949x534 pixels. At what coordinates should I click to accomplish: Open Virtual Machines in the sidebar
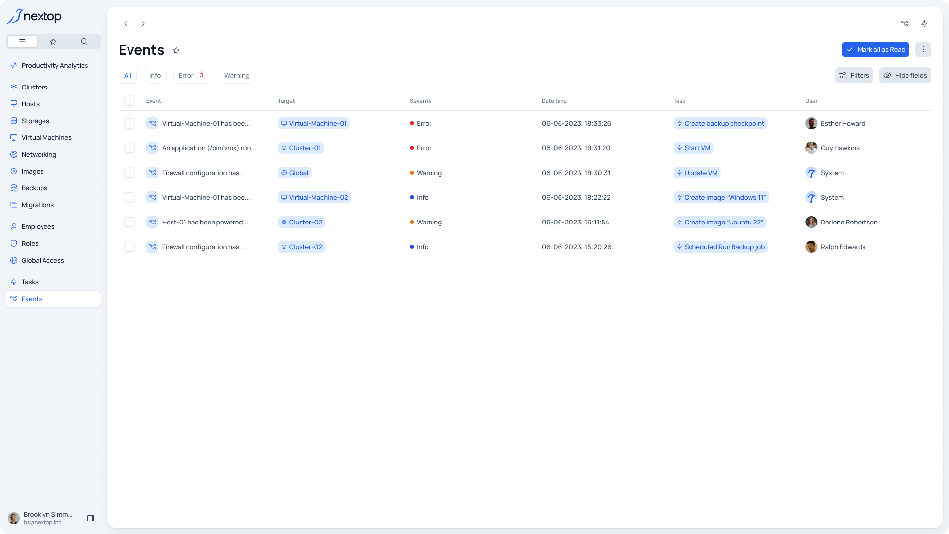click(53, 137)
